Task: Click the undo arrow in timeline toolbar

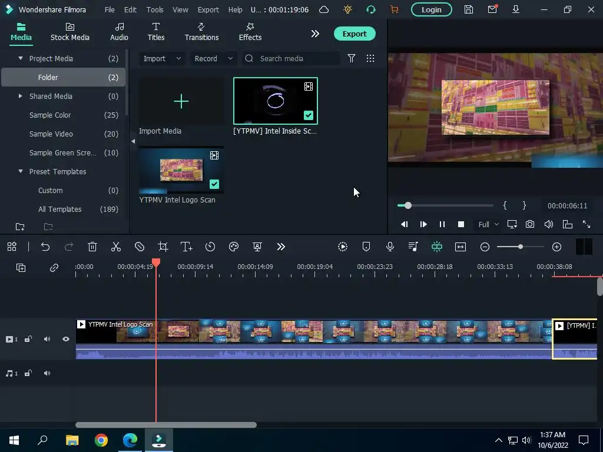Action: (45, 247)
